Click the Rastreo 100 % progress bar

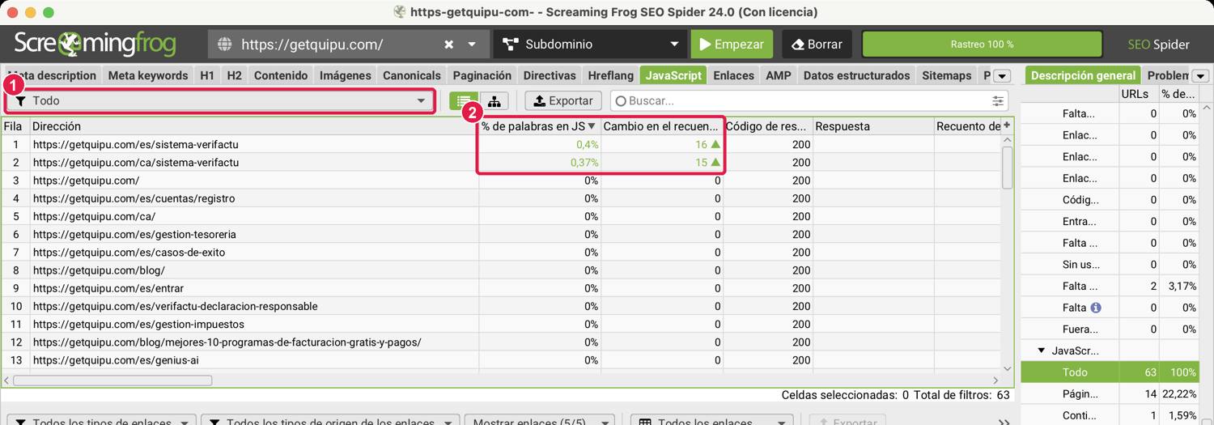982,45
